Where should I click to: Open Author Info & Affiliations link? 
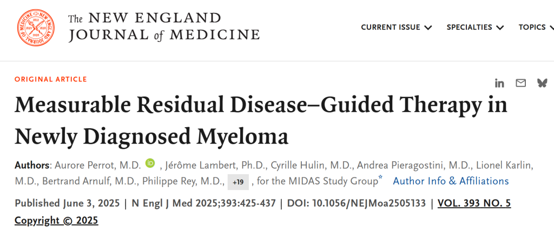click(x=451, y=181)
